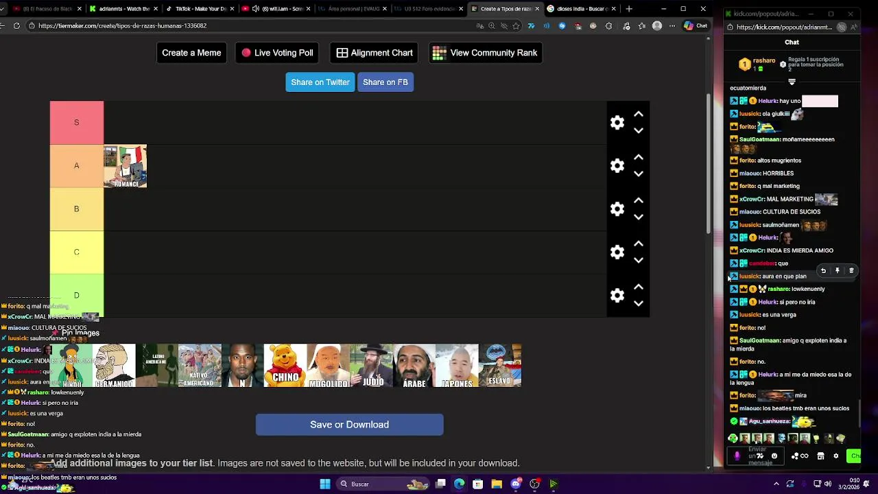
Task: Pick the ARABE image thumbnail
Action: pos(414,366)
